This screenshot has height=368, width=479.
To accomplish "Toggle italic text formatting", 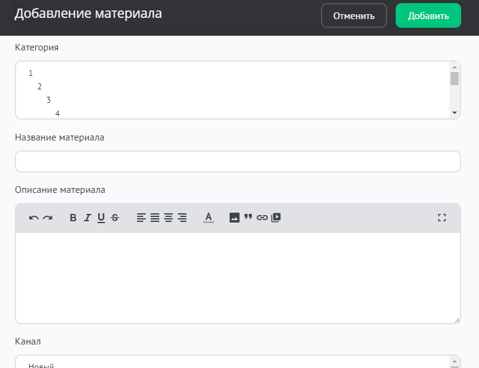I will click(x=87, y=218).
